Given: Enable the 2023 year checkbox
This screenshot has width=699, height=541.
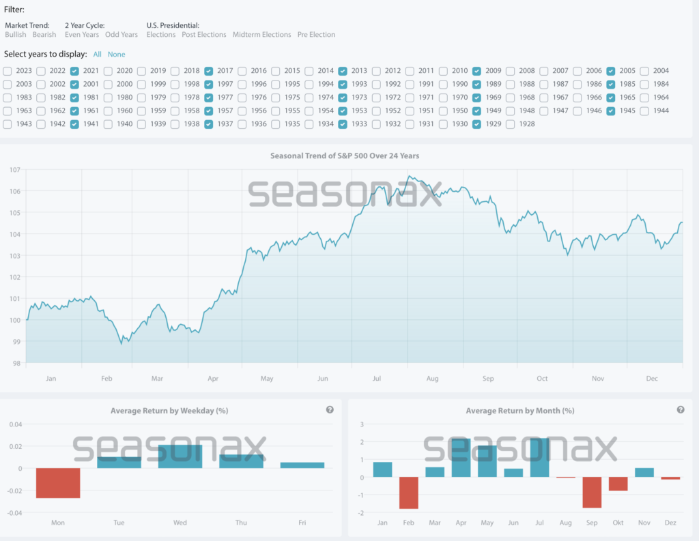Looking at the screenshot, I should pyautogui.click(x=7, y=71).
